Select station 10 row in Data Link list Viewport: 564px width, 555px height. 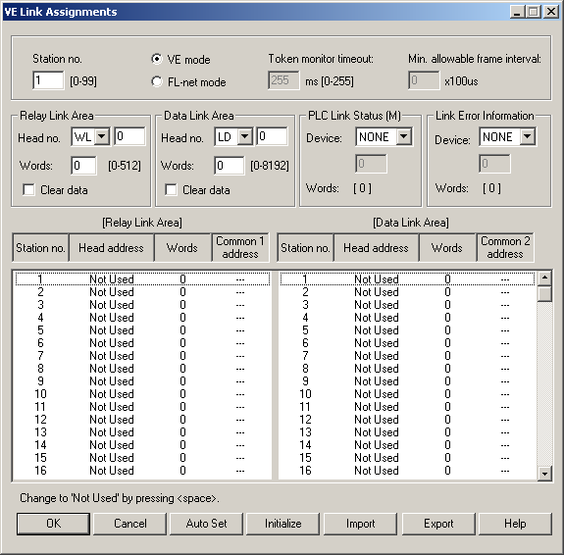(407, 394)
